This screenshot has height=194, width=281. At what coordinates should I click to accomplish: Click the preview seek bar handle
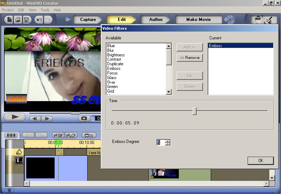click(75, 113)
